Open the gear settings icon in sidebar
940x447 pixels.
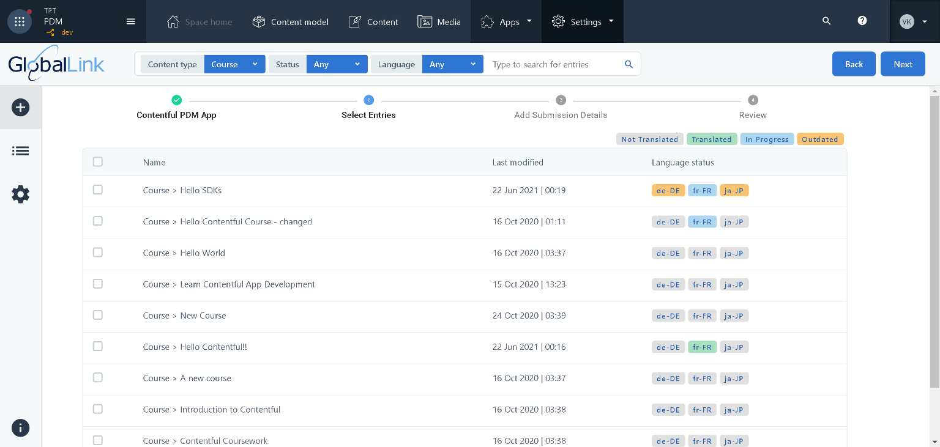(20, 194)
